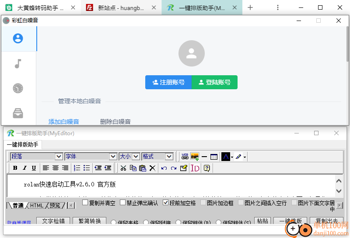
Task: Insert a WEB hyperlink
Action: click(x=185, y=157)
